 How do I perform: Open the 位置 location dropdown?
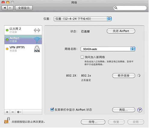(x=82, y=19)
